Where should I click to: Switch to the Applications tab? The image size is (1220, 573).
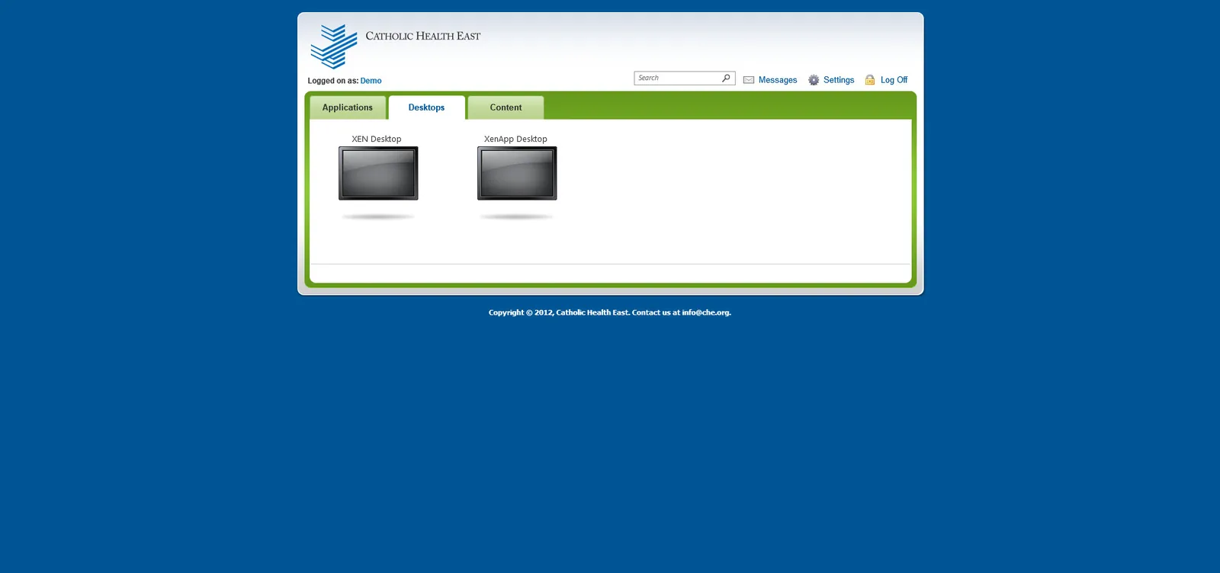point(348,107)
